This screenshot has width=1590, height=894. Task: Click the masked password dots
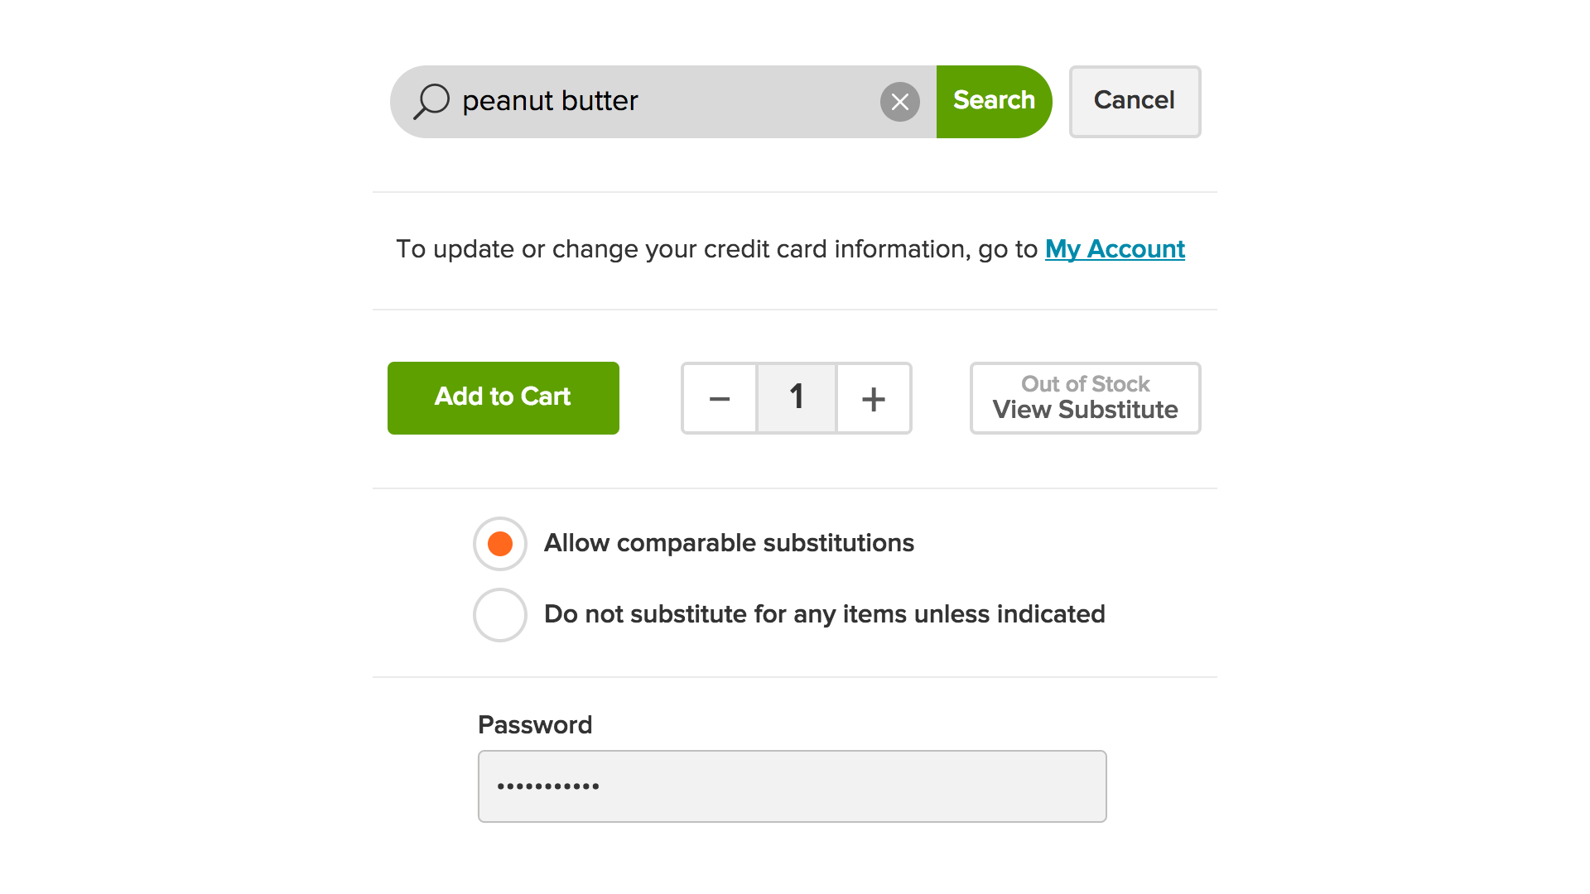(x=548, y=786)
